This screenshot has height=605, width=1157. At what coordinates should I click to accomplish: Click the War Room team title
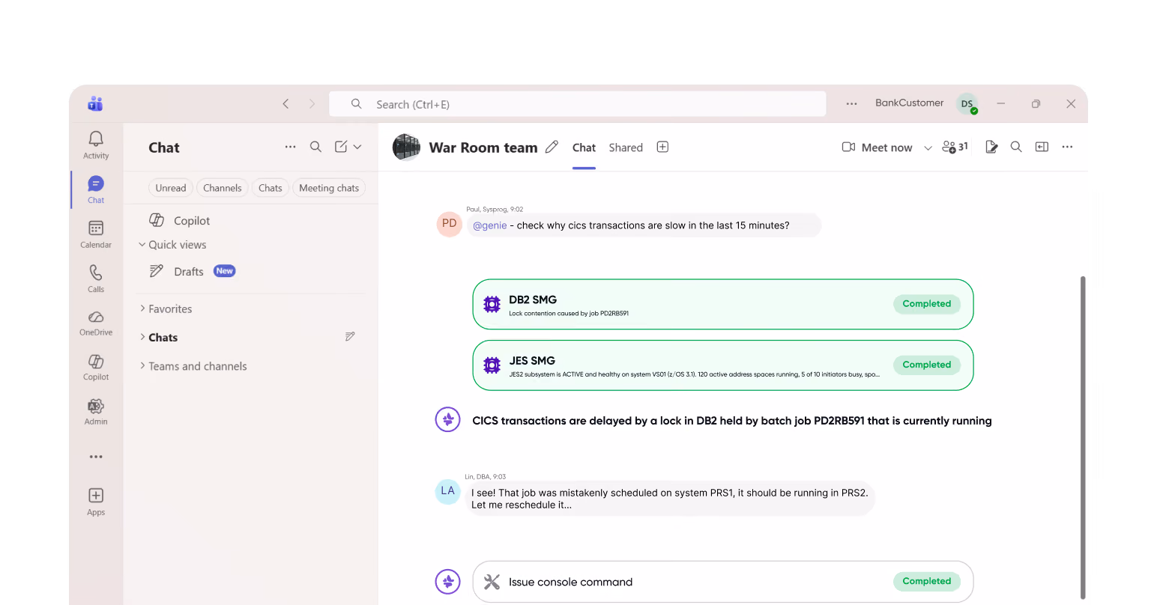(483, 148)
